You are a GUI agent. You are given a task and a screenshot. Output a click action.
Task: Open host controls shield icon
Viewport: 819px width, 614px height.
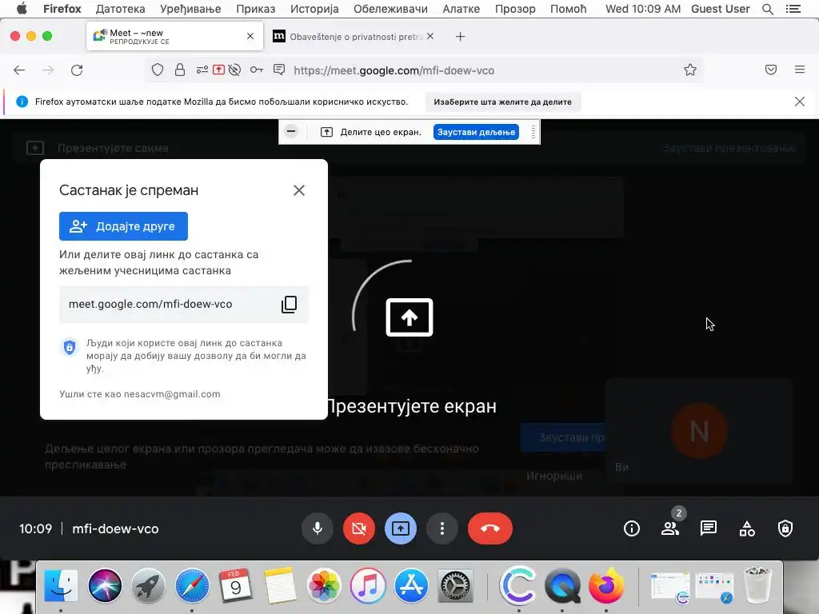point(785,528)
